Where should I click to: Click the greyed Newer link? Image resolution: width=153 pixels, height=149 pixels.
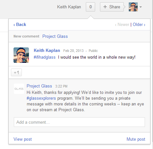pyautogui.click(x=122, y=25)
